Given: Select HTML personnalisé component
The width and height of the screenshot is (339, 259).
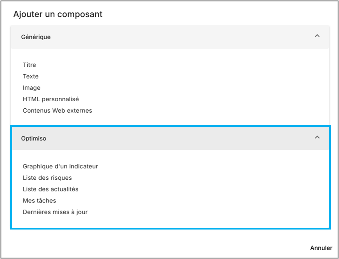Looking at the screenshot, I should pos(51,99).
